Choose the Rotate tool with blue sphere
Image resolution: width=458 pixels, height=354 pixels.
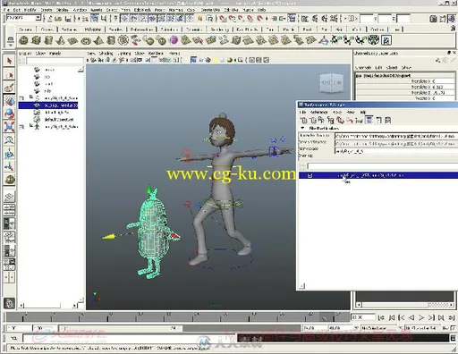point(9,114)
